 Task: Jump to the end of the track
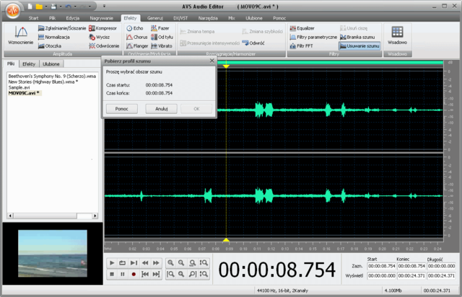156,274
